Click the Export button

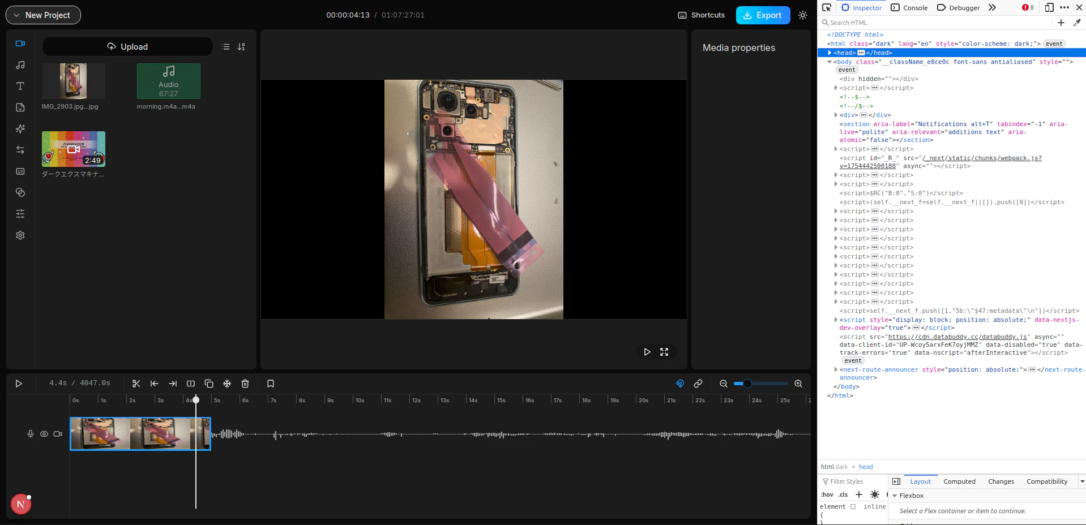[763, 15]
